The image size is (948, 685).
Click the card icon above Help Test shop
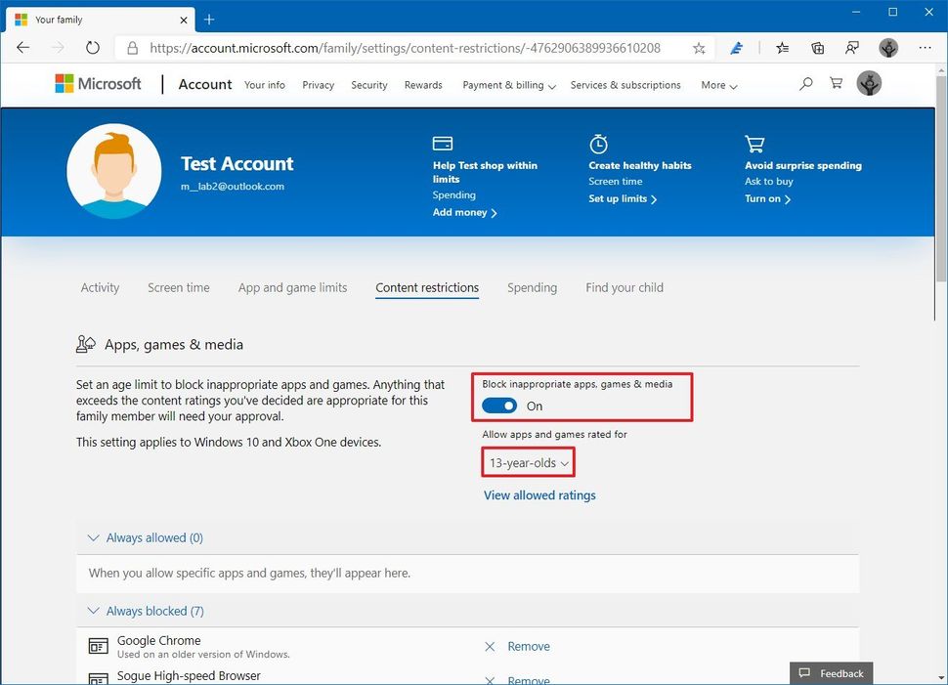tap(442, 143)
